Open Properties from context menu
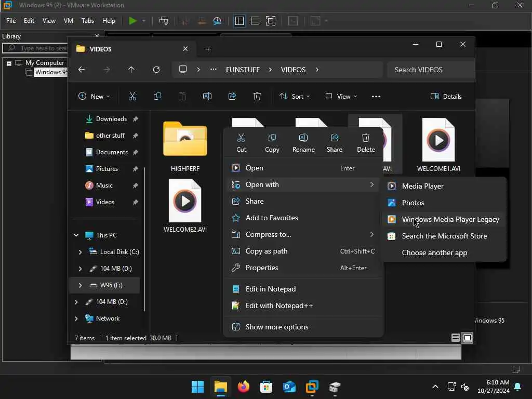This screenshot has height=399, width=532. [x=303, y=268]
